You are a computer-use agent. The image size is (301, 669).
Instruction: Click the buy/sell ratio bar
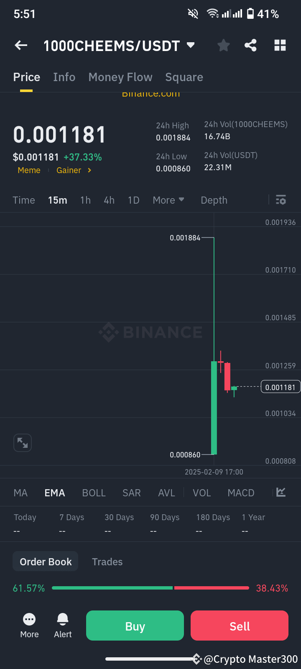click(150, 588)
